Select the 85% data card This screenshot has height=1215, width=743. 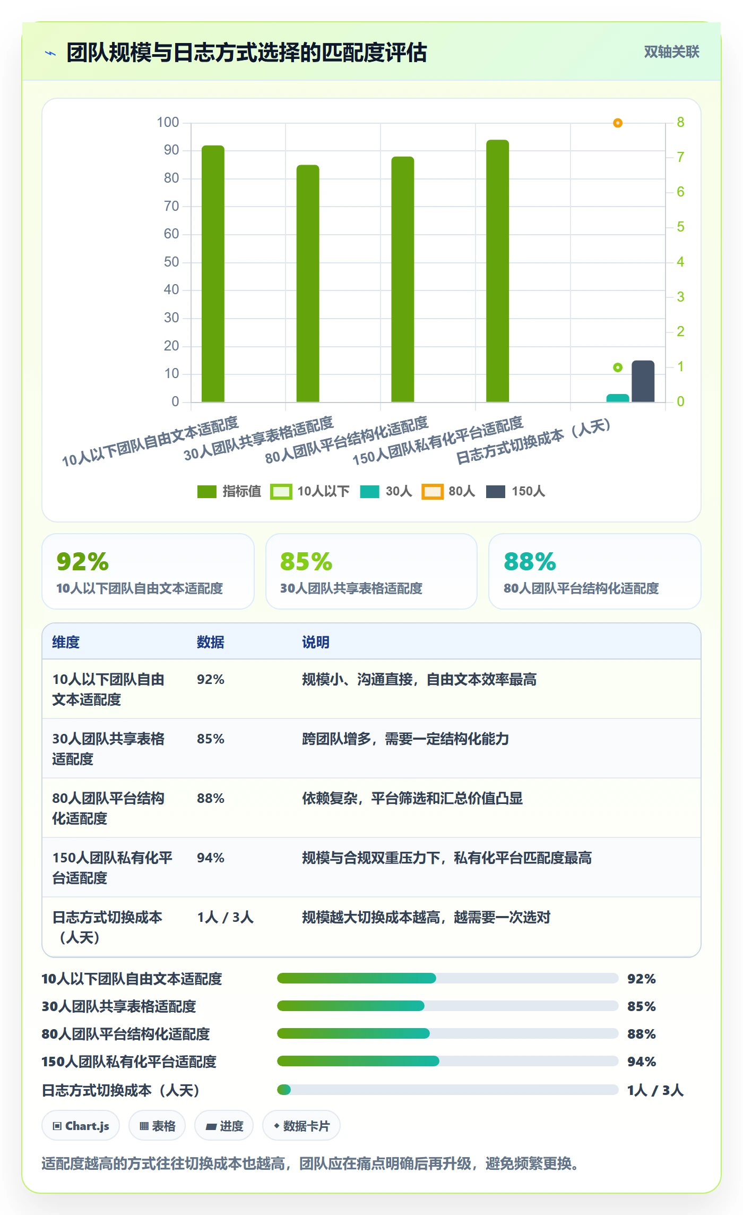pyautogui.click(x=371, y=571)
